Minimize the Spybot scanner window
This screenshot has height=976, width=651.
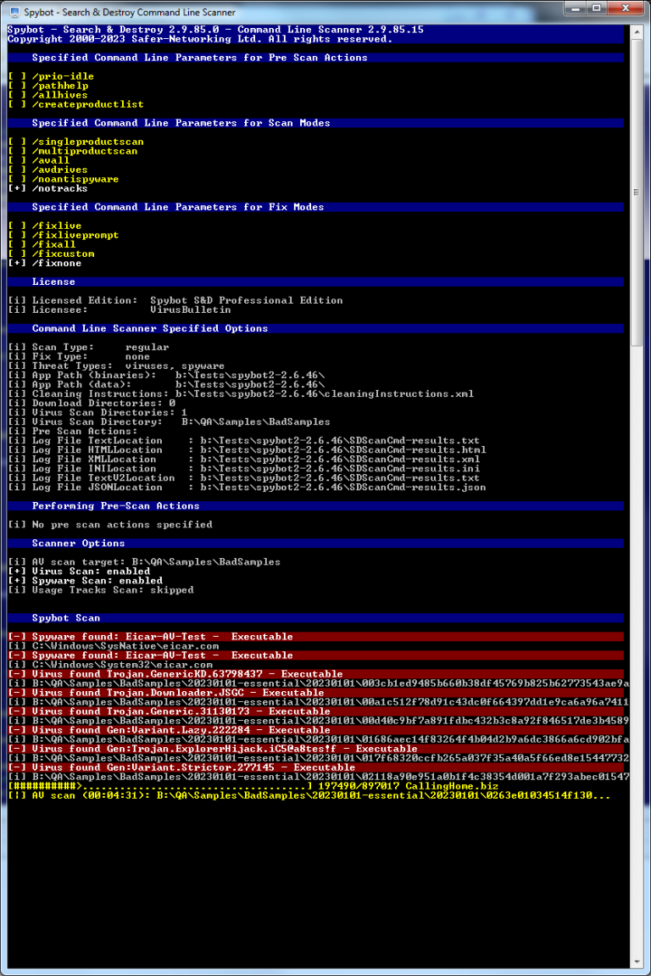(576, 8)
